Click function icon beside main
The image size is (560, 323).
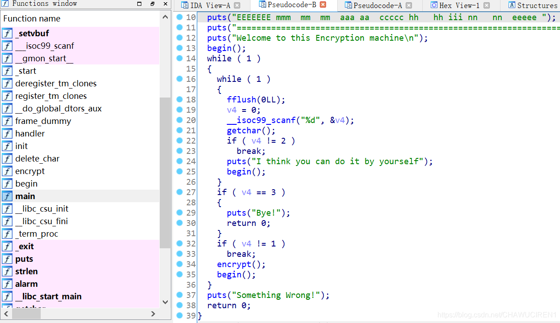(x=7, y=196)
